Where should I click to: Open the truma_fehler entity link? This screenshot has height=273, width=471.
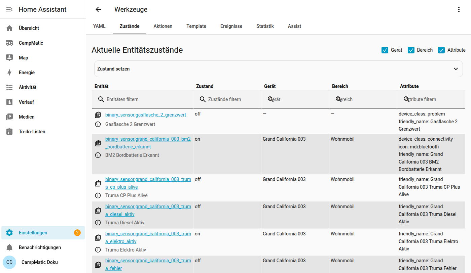[x=148, y=265]
